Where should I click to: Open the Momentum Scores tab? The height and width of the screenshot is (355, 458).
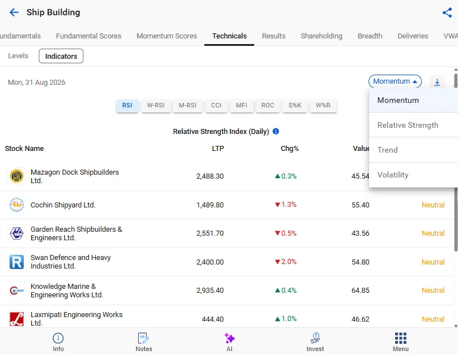click(167, 36)
